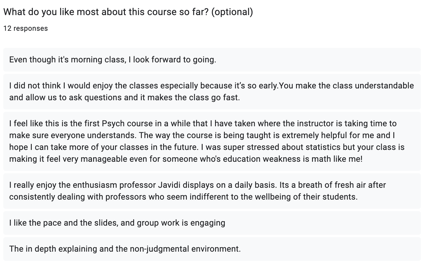
Task: Click the word "understandable" in second response
Action: tap(384, 86)
